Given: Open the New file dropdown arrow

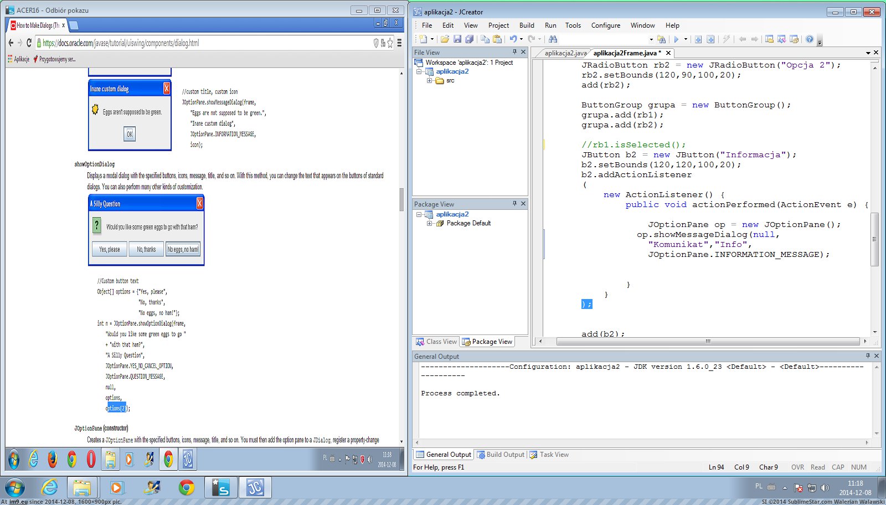Looking at the screenshot, I should point(432,39).
